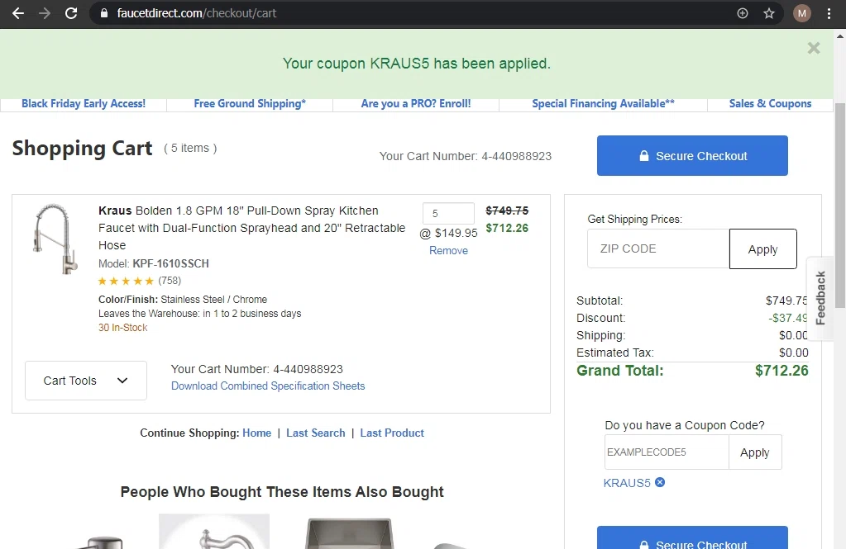Open Free Ground Shipping promo tab
This screenshot has width=846, height=549.
pos(250,103)
